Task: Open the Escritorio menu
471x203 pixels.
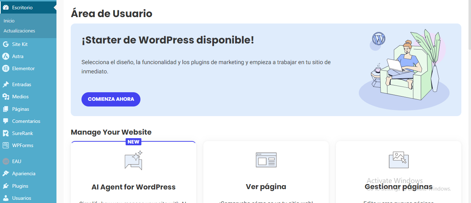Action: [x=28, y=7]
